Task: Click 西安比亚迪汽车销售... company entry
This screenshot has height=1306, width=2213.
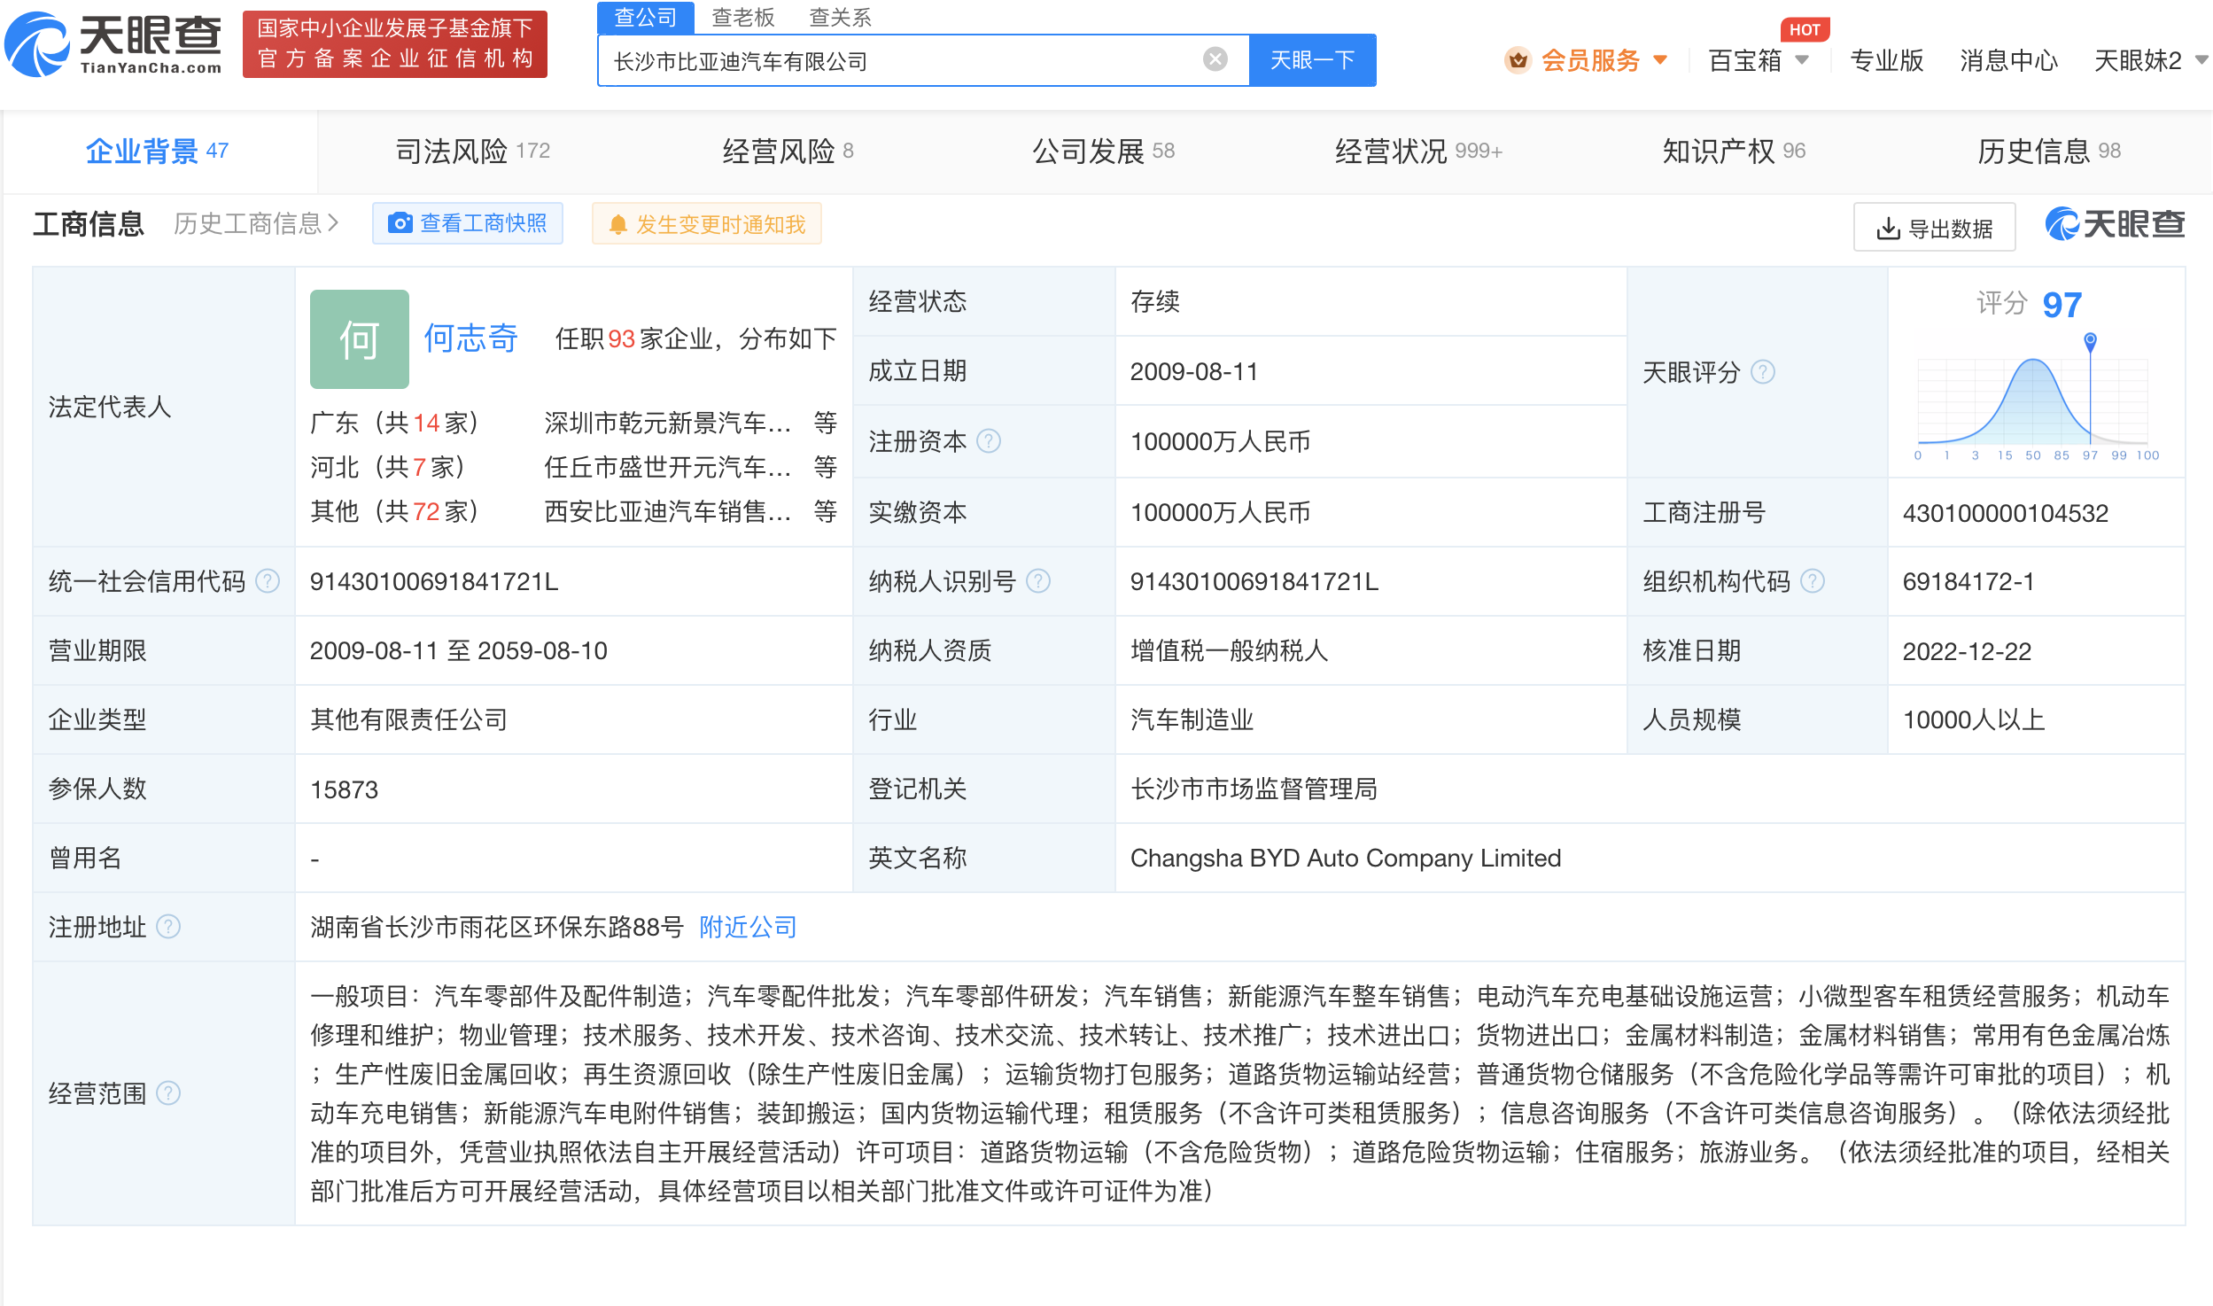Action: pos(668,511)
